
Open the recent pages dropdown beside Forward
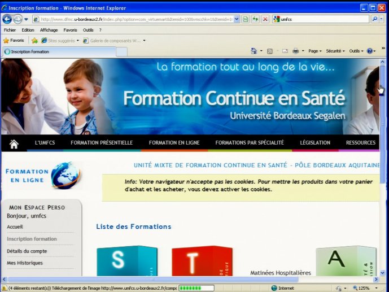[x=26, y=19]
